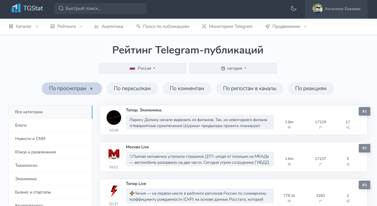Click the TGStat logo
The height and width of the screenshot is (206, 377).
click(x=27, y=8)
